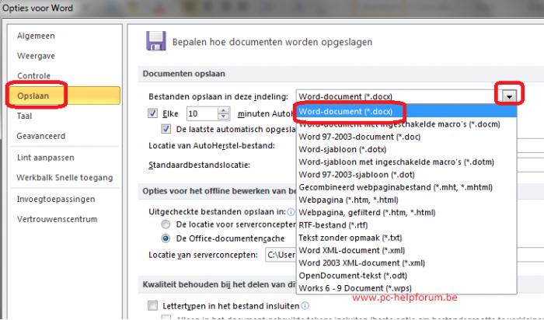Viewport: 544px width, 320px height.
Task: Select De locatie voor serverconcepten radio
Action: [166, 224]
